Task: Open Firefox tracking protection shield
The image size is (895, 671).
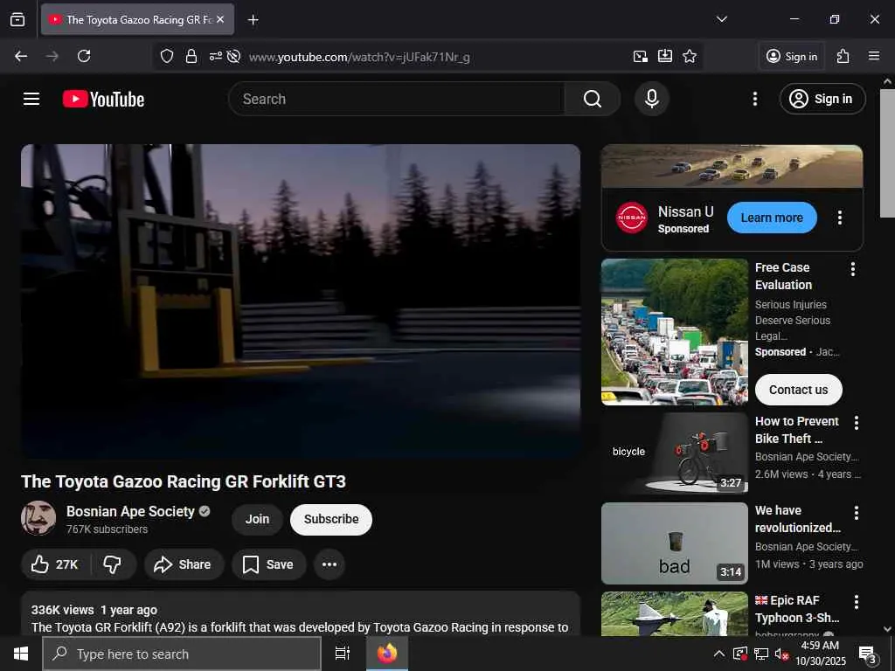Action: click(x=167, y=57)
